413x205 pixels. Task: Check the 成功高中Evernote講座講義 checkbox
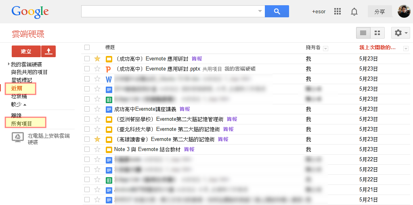tap(87, 109)
